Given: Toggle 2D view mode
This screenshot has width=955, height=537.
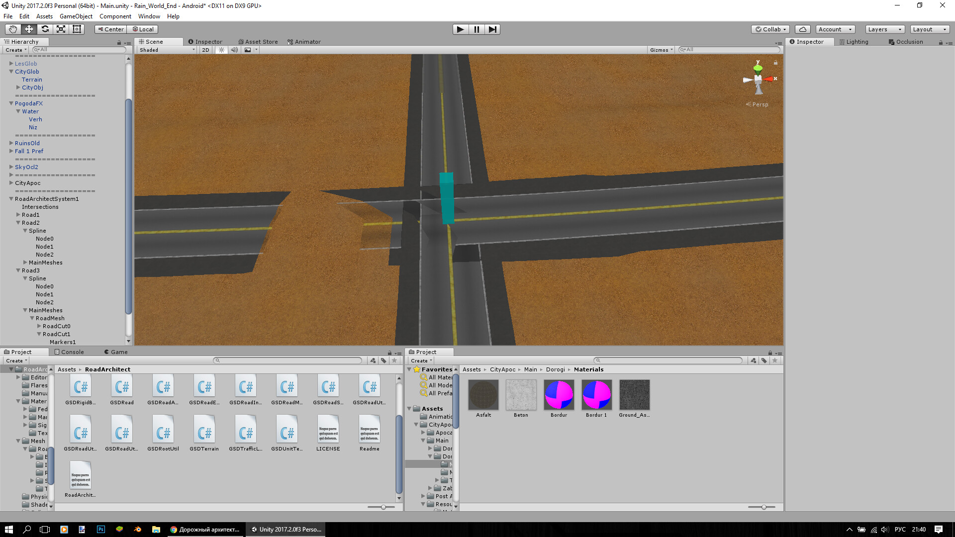Looking at the screenshot, I should coord(205,50).
